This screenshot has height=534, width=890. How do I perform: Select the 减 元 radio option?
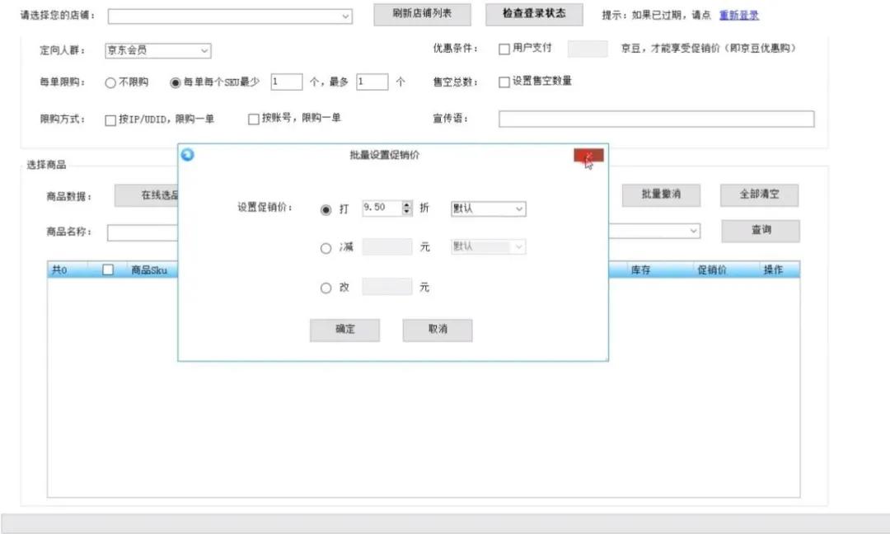pos(326,248)
